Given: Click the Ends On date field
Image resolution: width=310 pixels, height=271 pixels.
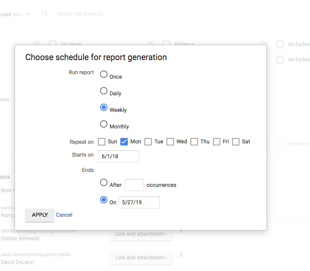Looking at the screenshot, I should (139, 202).
